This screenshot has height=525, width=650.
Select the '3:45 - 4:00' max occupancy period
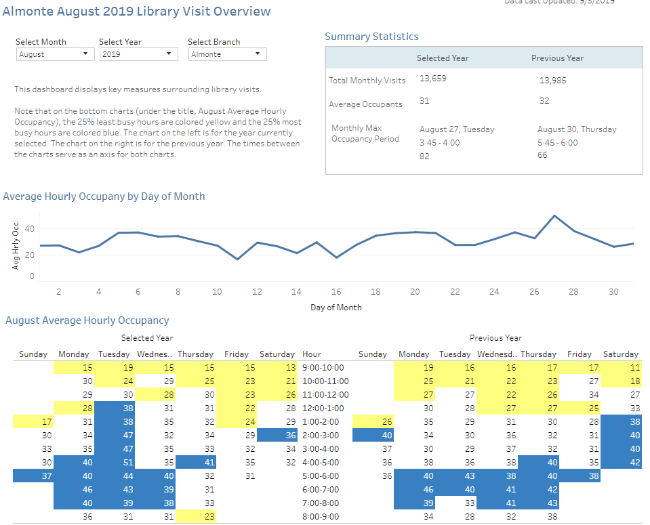coord(439,143)
